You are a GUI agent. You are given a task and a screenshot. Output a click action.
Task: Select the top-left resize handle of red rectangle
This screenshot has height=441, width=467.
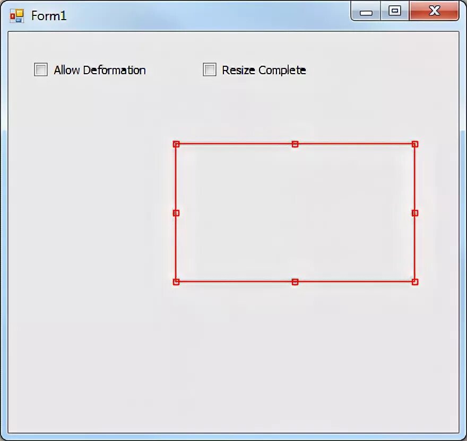tap(176, 144)
